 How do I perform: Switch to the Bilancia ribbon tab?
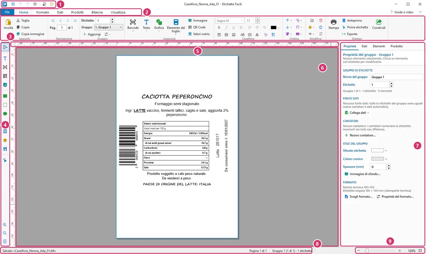pos(97,12)
